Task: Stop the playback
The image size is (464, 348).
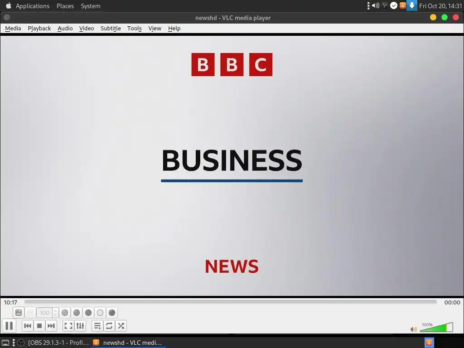Action: pos(39,326)
